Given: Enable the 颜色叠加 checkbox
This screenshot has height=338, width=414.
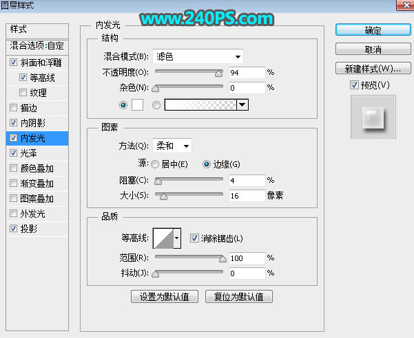Looking at the screenshot, I should [x=13, y=168].
